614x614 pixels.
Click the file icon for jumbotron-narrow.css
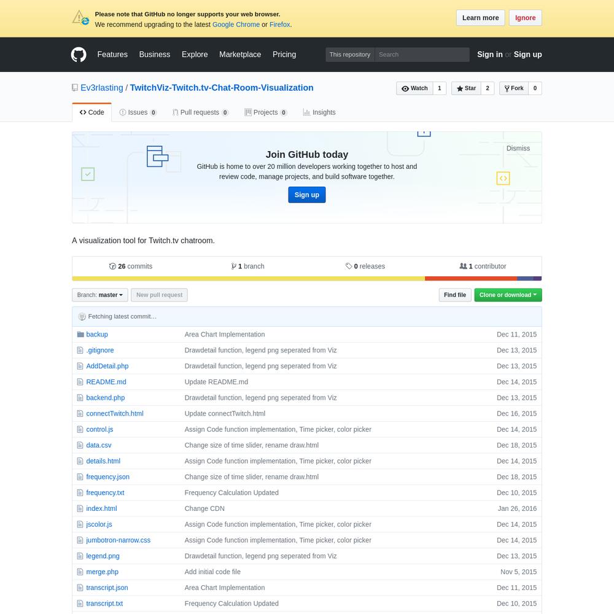(80, 540)
